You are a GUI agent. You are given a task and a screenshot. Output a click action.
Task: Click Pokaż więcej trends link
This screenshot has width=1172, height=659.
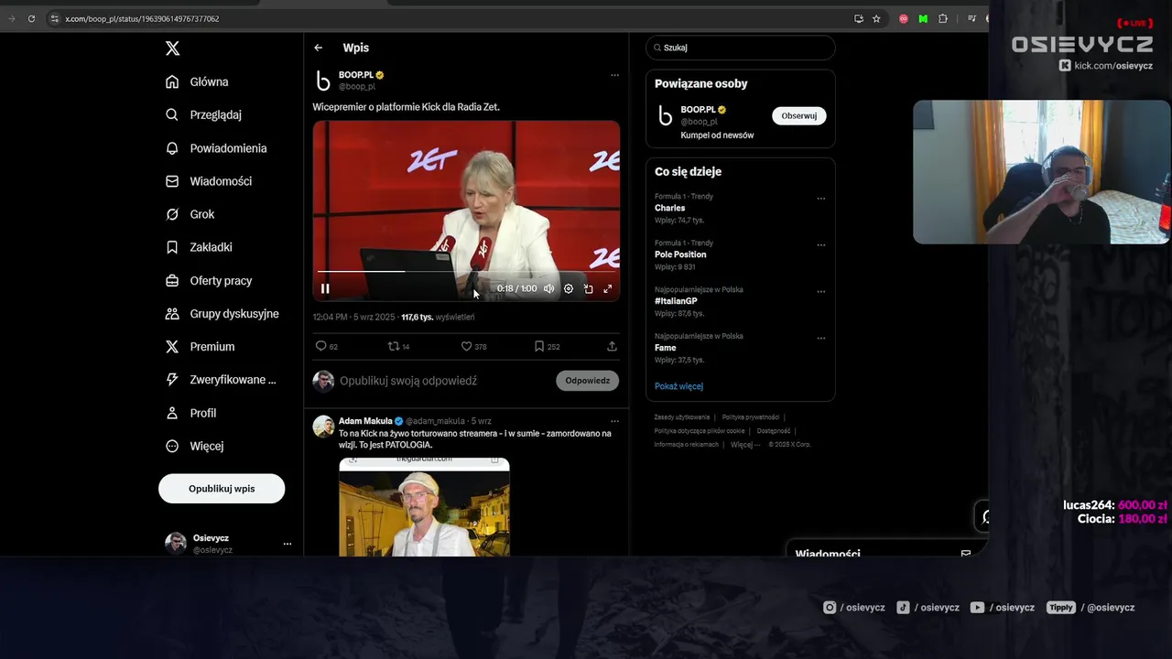(678, 386)
